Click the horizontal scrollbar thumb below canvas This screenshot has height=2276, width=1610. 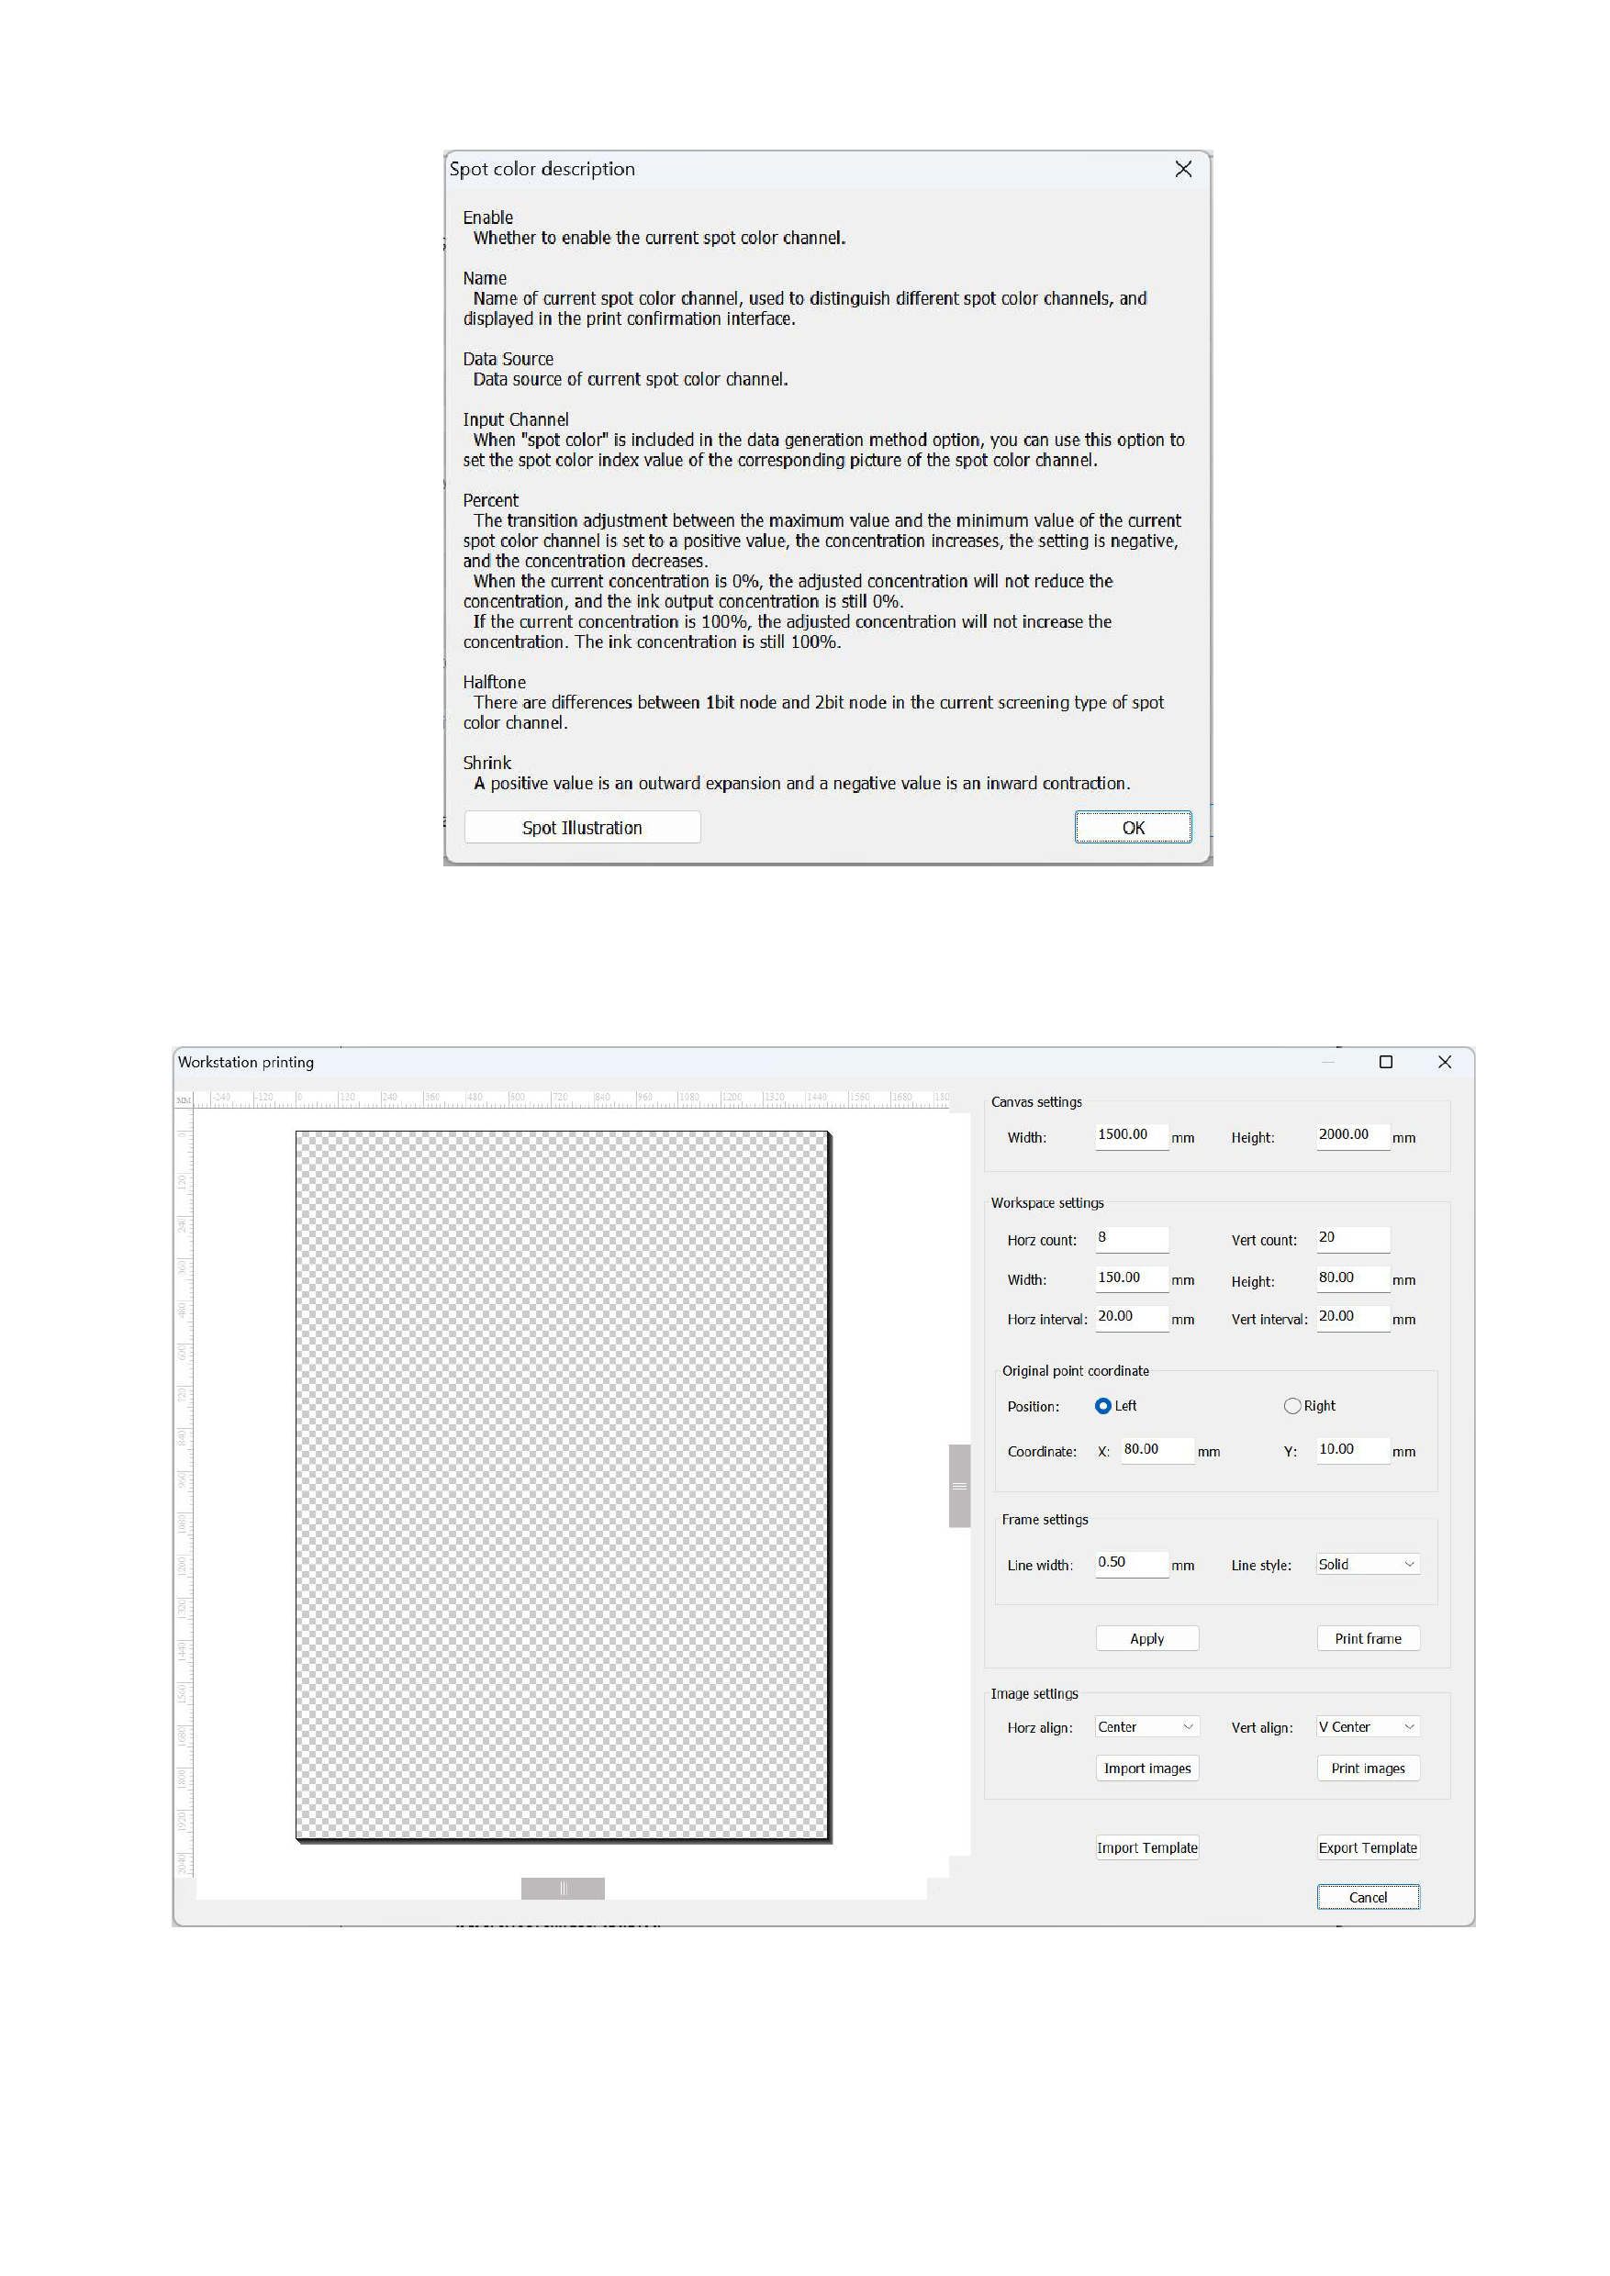562,1889
